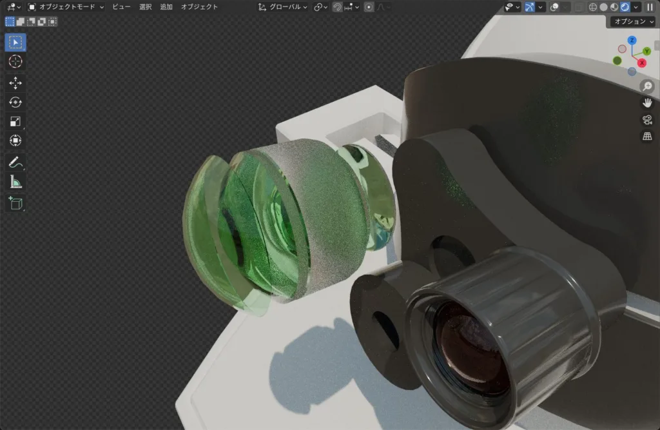660x430 pixels.
Task: Toggle snapping magnet in header
Action: click(338, 7)
